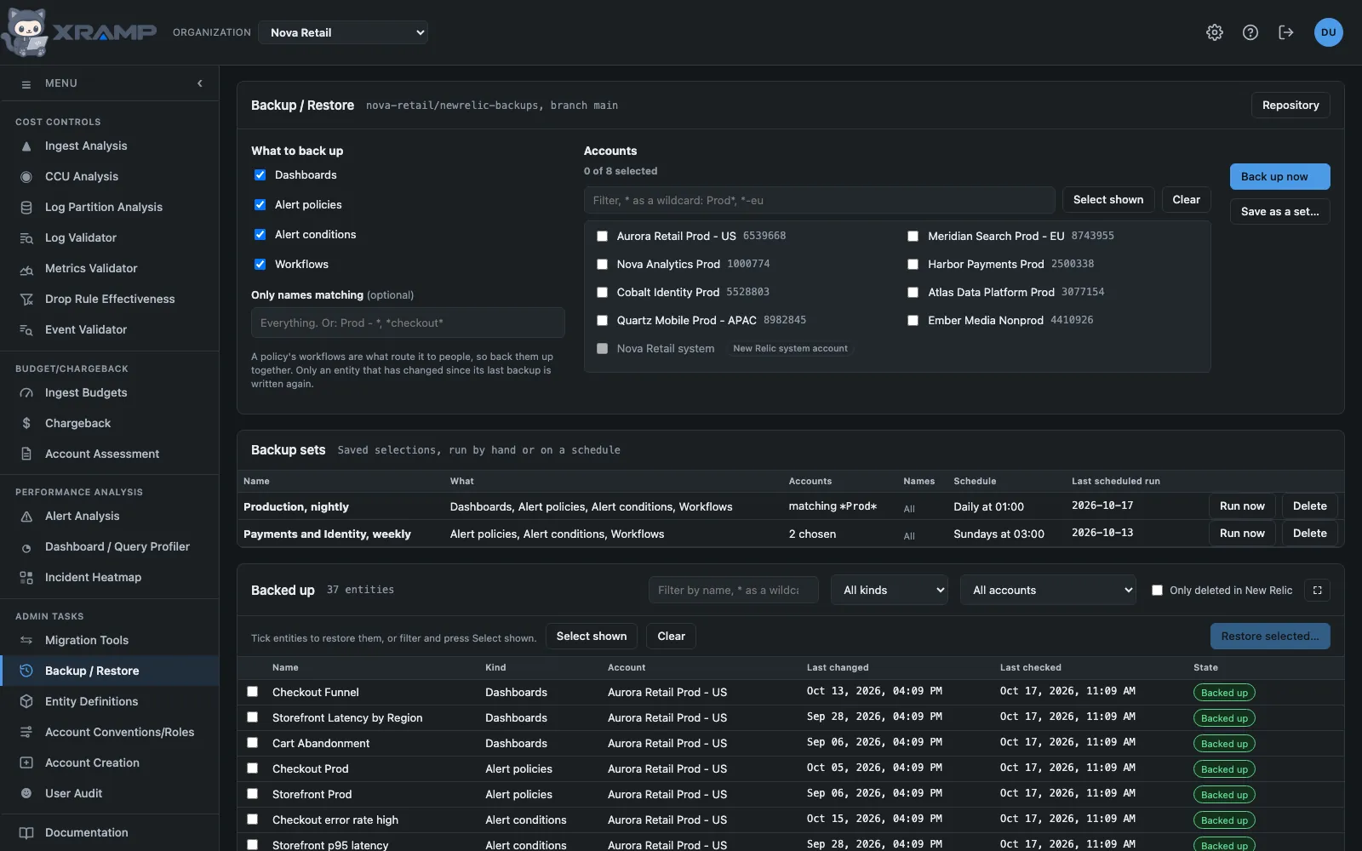Screen dimensions: 1362x851
Task: Click the Log Partition Analysis icon
Action: 26,208
